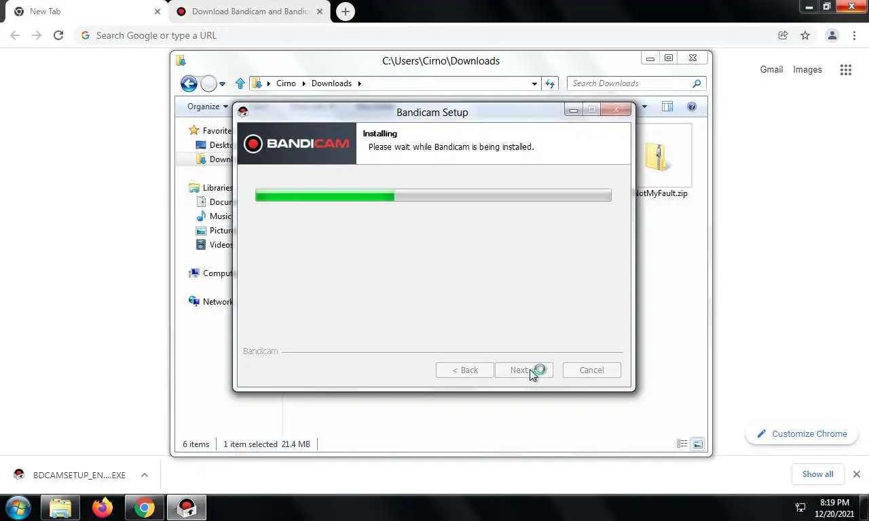869x521 pixels.
Task: Switch Explorer to details view icon
Action: (682, 444)
